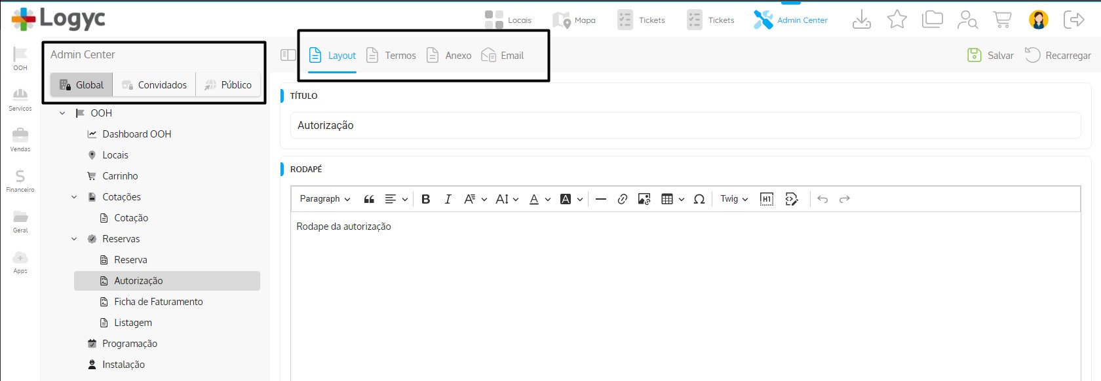Insert special character with omega icon

click(x=699, y=199)
